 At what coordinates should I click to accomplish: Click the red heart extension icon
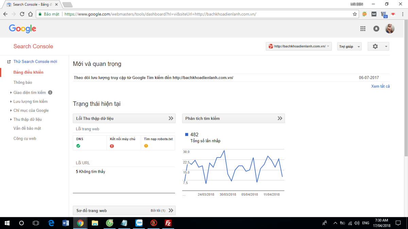pos(393,14)
